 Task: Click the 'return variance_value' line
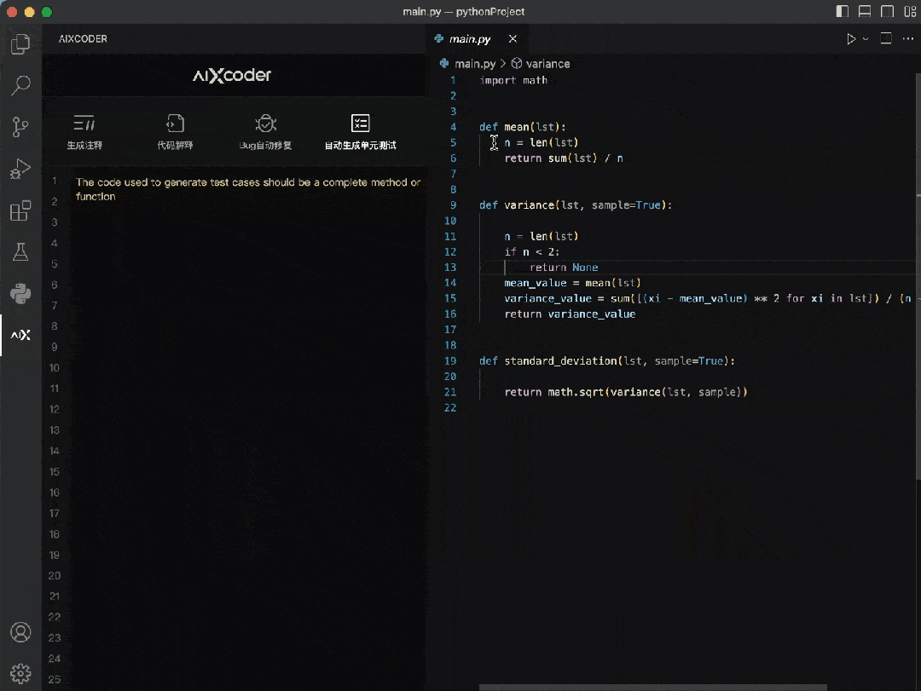(570, 314)
